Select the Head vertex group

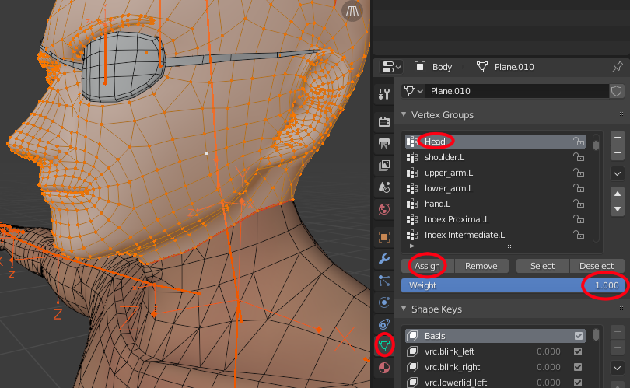pos(495,142)
